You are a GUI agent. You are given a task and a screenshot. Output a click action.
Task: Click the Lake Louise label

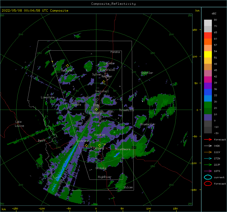(19, 124)
